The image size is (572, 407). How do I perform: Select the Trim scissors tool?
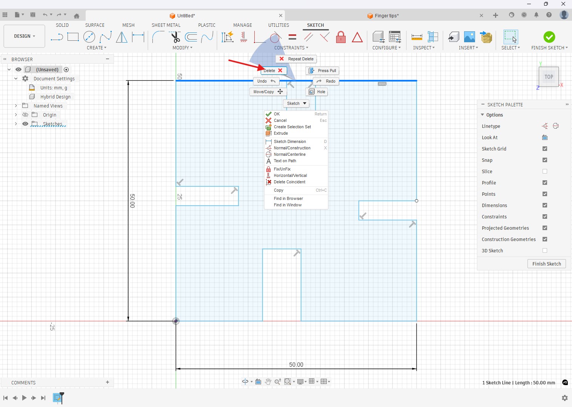click(x=175, y=37)
